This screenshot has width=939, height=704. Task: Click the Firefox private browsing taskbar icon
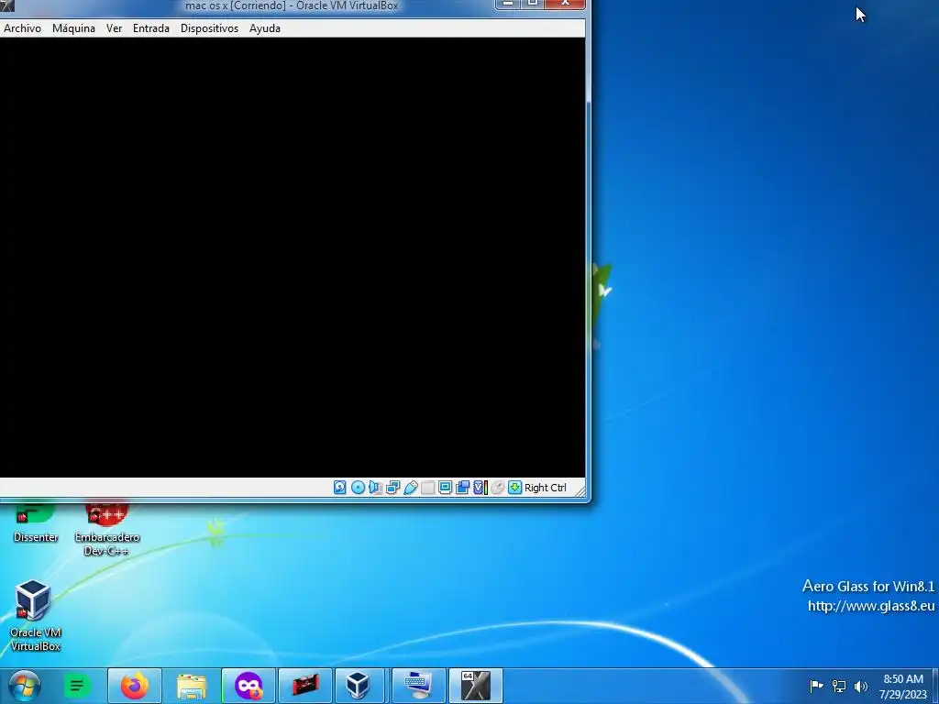click(x=249, y=686)
